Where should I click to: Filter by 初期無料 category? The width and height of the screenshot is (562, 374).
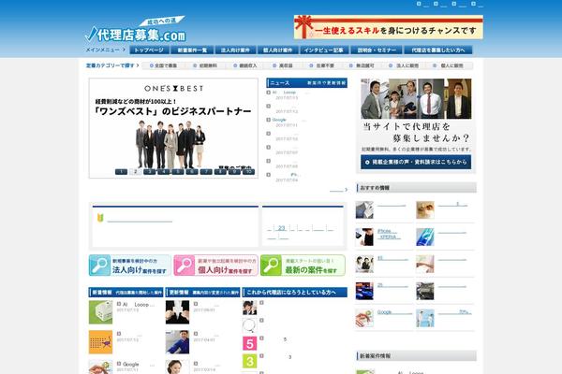[205, 65]
